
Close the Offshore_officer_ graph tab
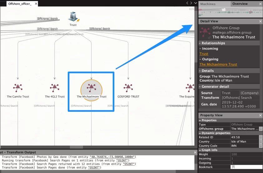pyautogui.click(x=36, y=4)
